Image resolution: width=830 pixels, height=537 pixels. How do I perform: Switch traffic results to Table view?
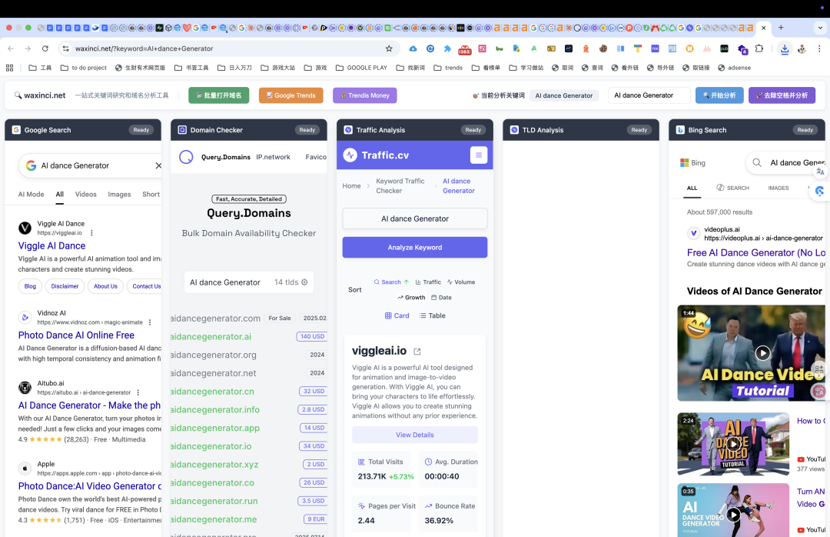[x=432, y=315]
